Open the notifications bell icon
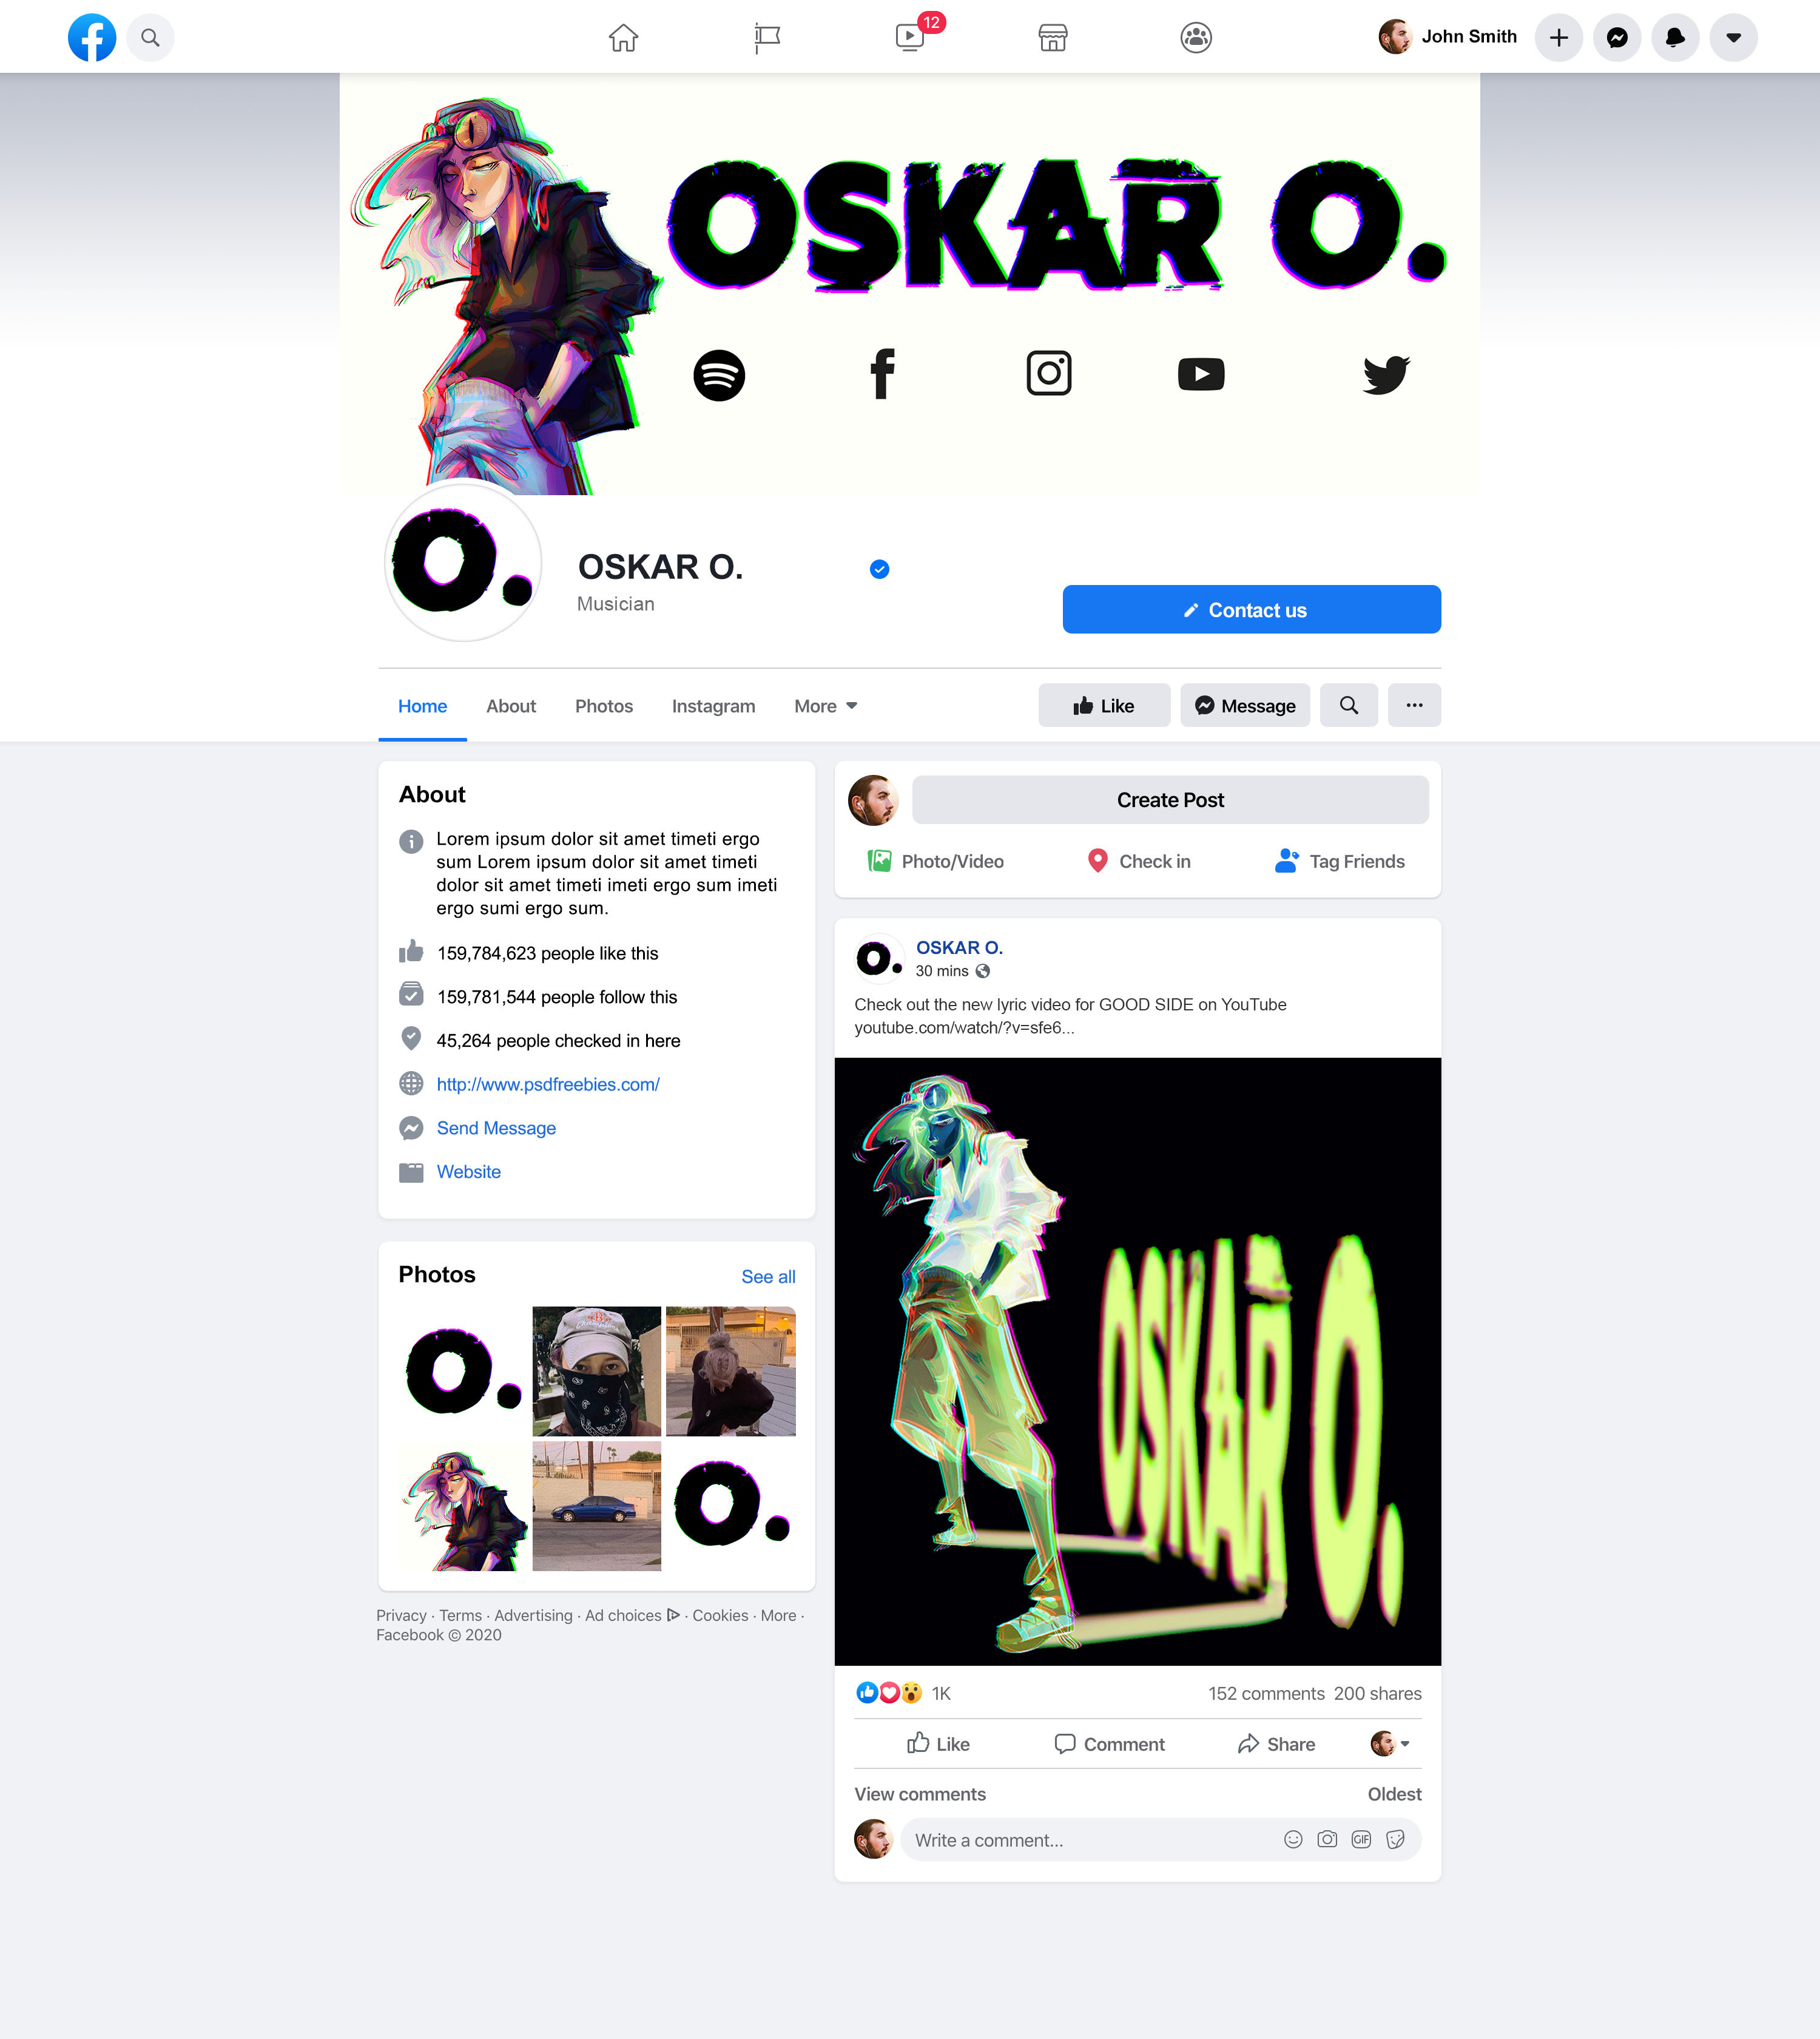 click(1675, 38)
